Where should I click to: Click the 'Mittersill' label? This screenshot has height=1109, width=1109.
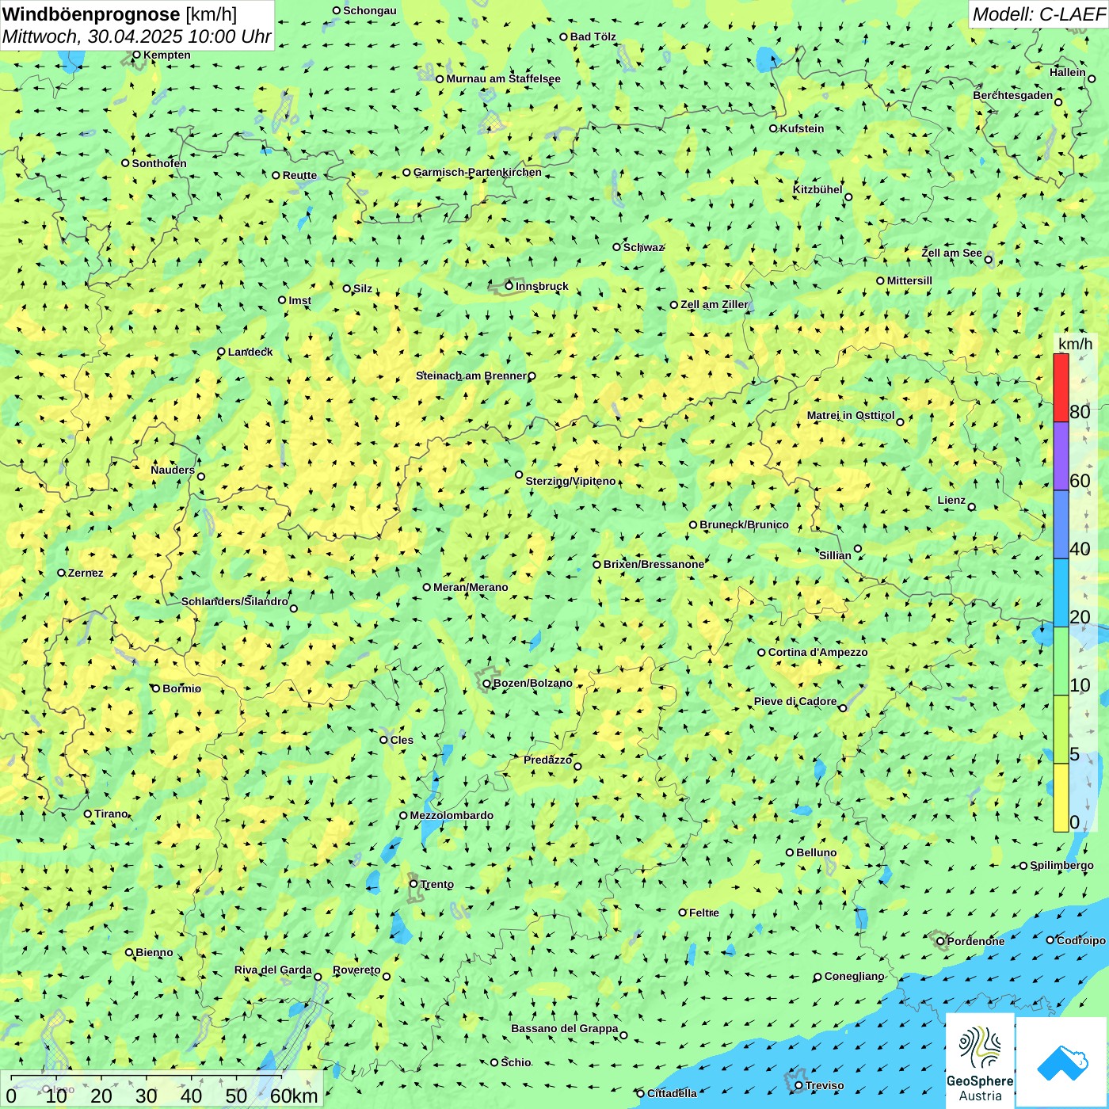point(909,280)
